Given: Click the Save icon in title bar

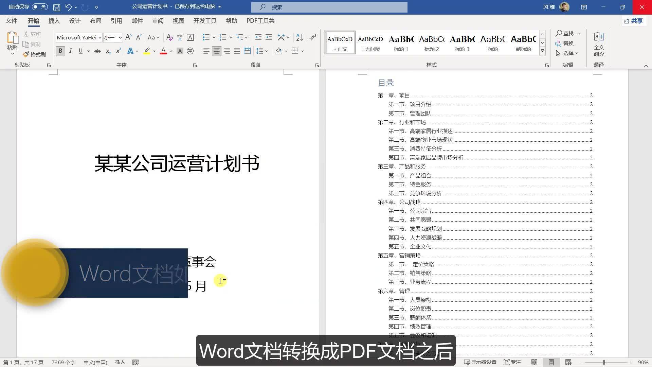Looking at the screenshot, I should coord(57,7).
